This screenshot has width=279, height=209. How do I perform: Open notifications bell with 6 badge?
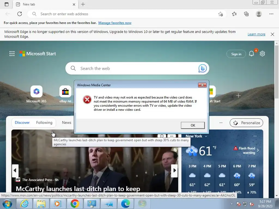(251, 54)
